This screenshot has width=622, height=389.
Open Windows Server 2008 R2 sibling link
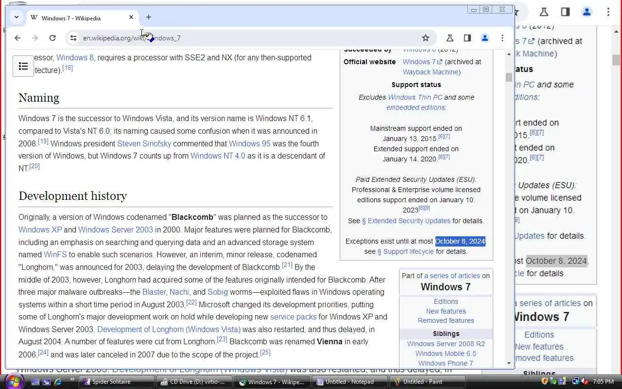coord(446,344)
